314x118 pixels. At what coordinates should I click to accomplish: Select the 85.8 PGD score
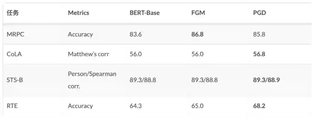point(259,34)
